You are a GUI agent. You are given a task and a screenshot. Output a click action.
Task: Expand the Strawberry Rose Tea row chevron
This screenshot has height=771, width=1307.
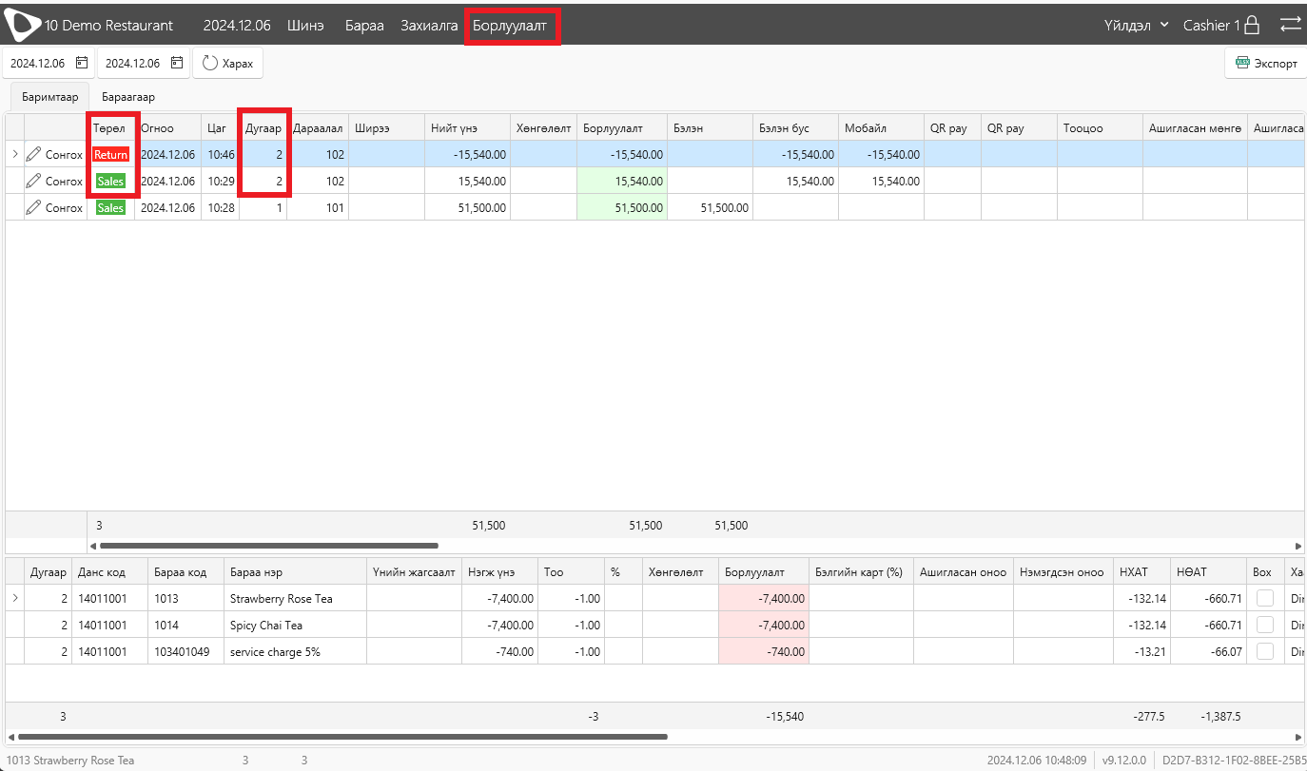14,598
